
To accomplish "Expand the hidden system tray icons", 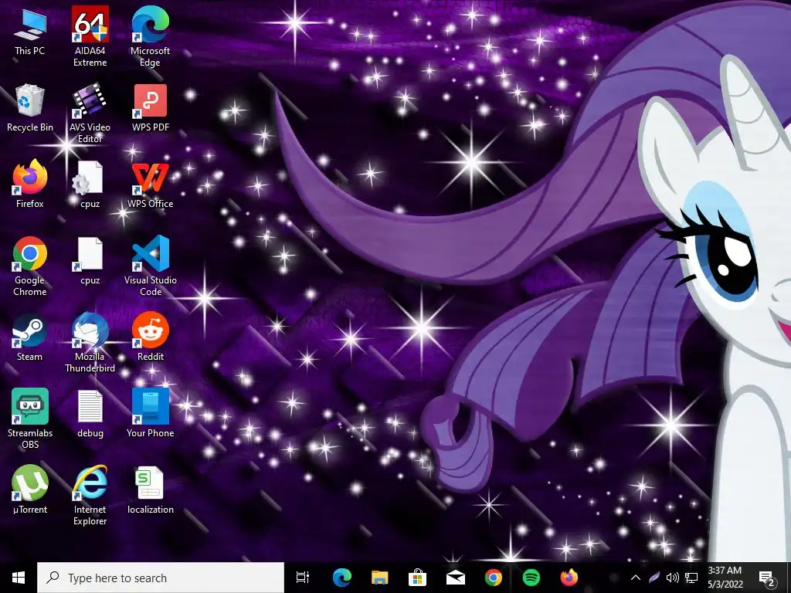I will 636,578.
